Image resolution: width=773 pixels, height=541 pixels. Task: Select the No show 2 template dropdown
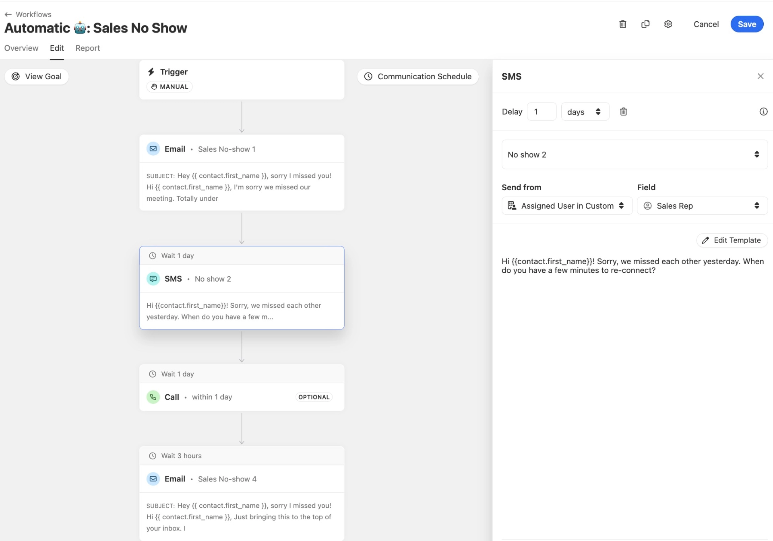pos(632,154)
